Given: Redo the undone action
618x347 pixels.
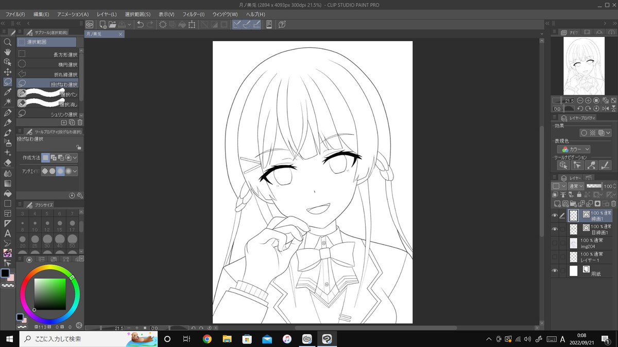Looking at the screenshot, I should point(150,24).
